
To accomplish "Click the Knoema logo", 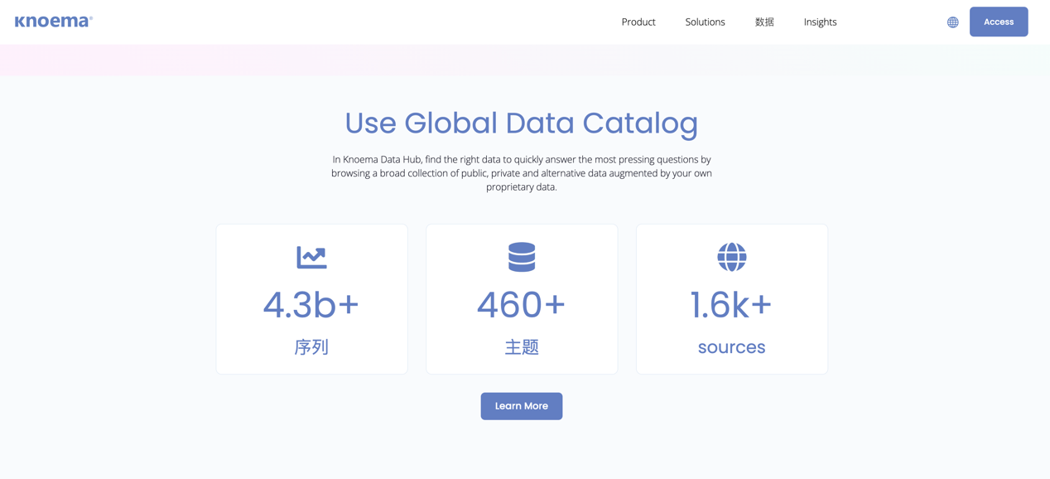I will pyautogui.click(x=54, y=22).
